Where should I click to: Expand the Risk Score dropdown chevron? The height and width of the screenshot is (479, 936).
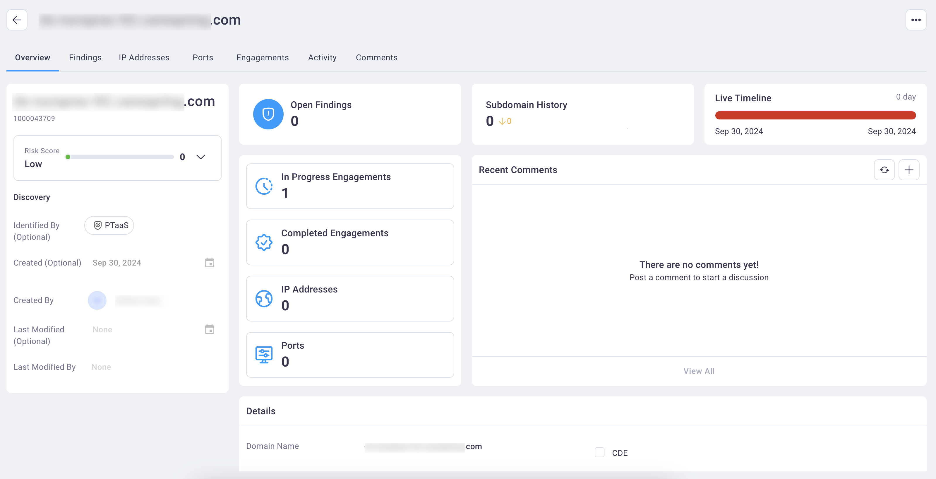(201, 157)
